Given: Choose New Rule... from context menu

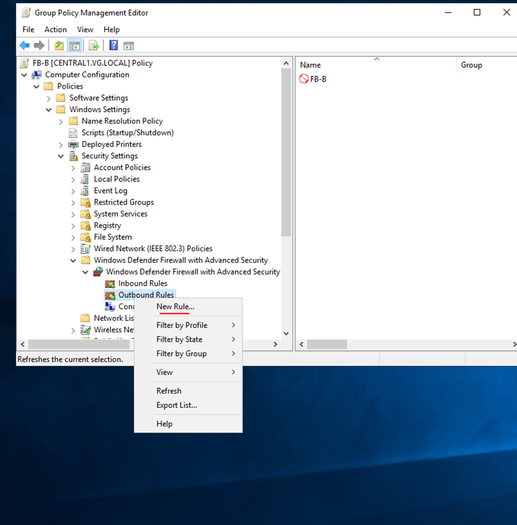Looking at the screenshot, I should coord(175,307).
